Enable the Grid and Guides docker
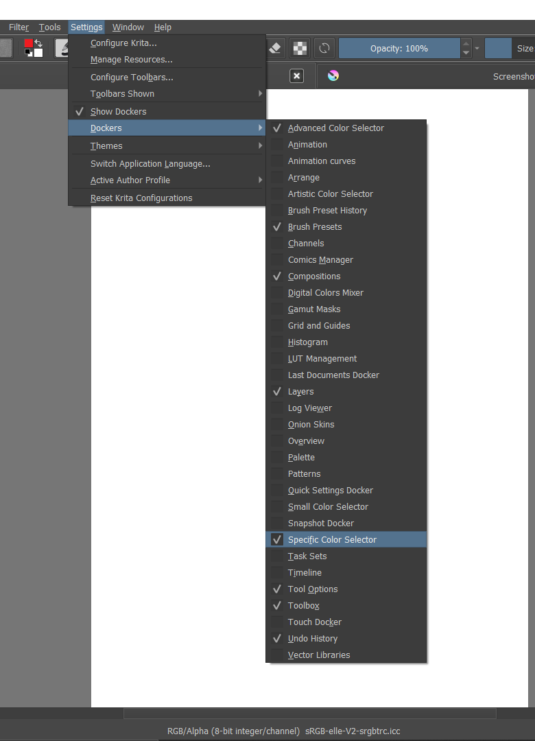Image resolution: width=535 pixels, height=741 pixels. pos(346,326)
